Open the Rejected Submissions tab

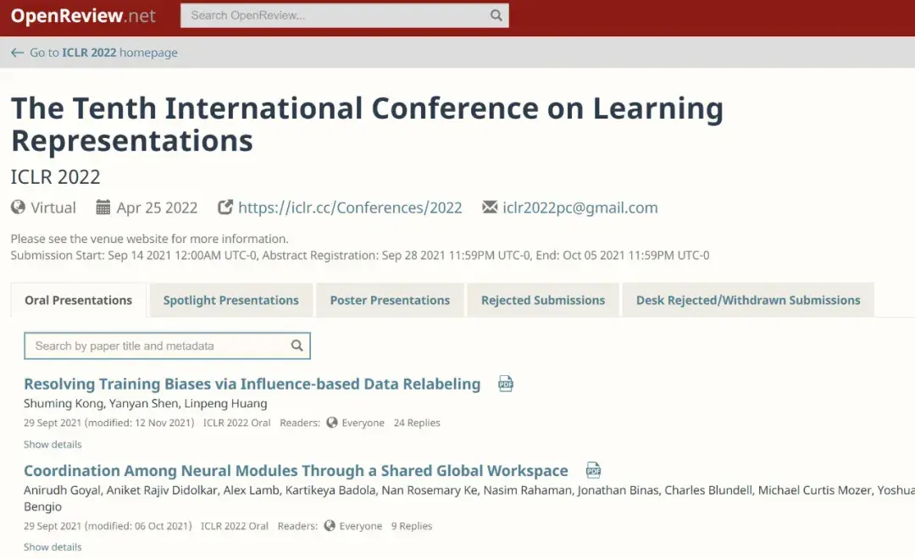click(x=542, y=300)
